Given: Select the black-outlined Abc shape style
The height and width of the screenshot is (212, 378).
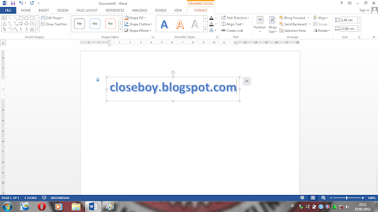Looking at the screenshot, I should pos(79,24).
